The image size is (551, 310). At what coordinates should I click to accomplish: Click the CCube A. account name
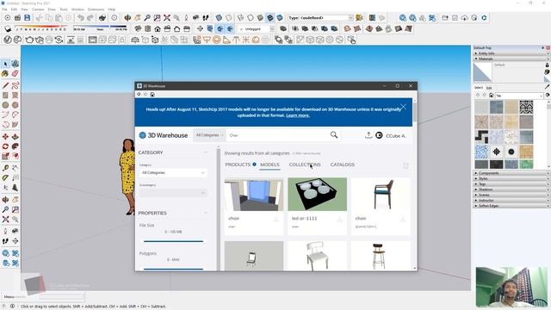tap(396, 136)
